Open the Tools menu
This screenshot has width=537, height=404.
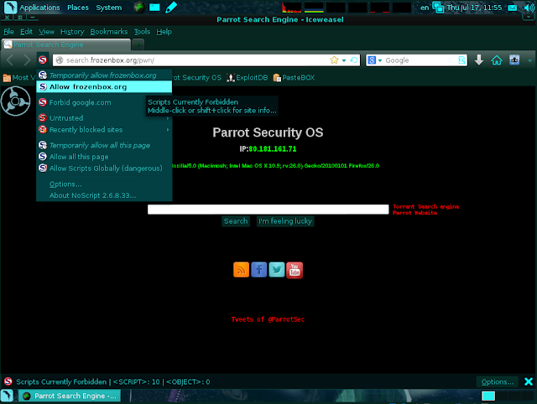[142, 32]
